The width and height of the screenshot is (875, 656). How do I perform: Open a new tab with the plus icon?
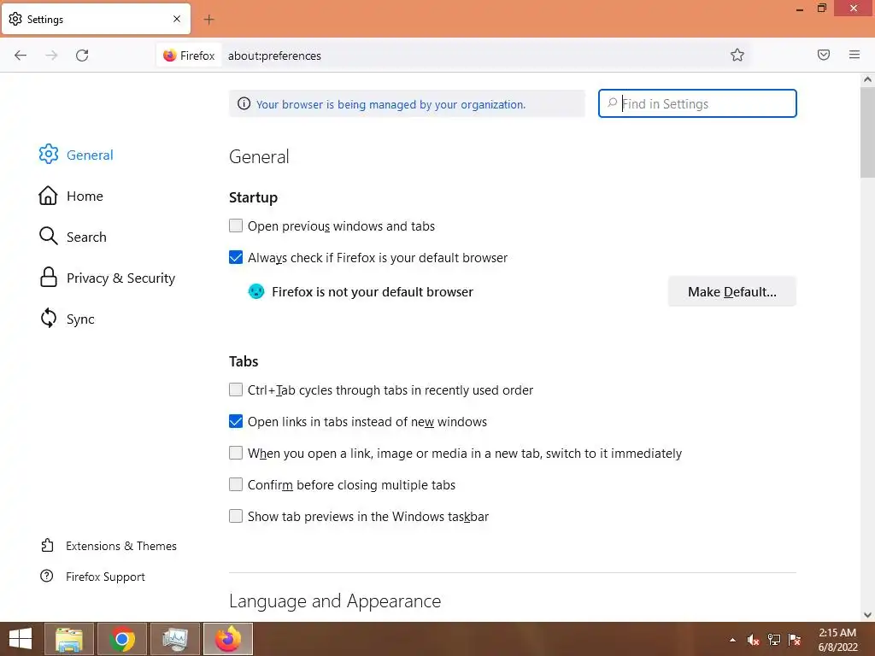(208, 20)
